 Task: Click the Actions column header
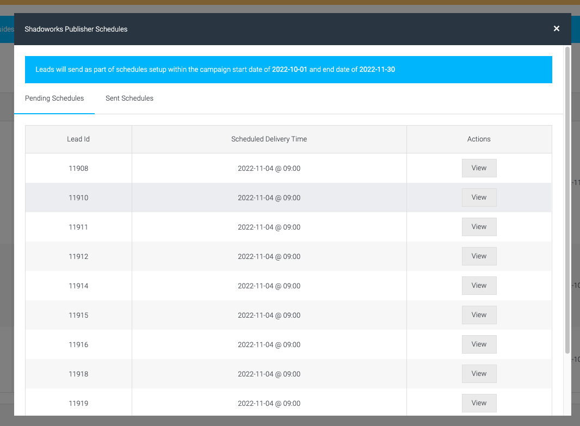[479, 139]
